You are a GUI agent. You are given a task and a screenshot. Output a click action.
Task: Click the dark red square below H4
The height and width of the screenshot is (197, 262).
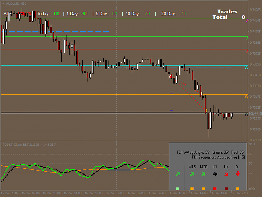click(226, 189)
